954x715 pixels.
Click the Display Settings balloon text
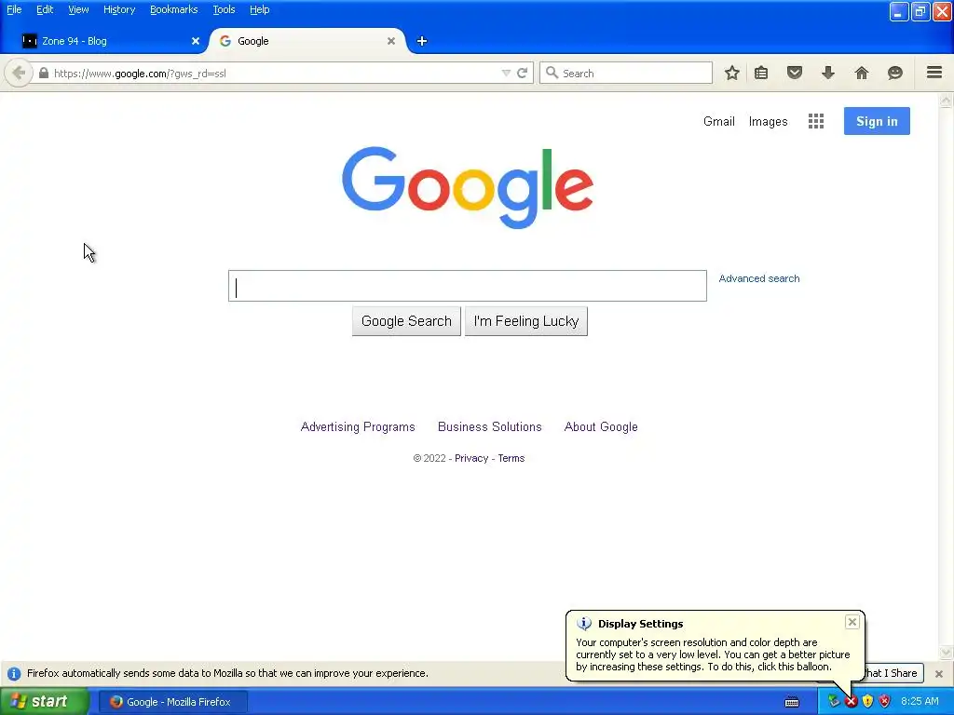[713, 654]
